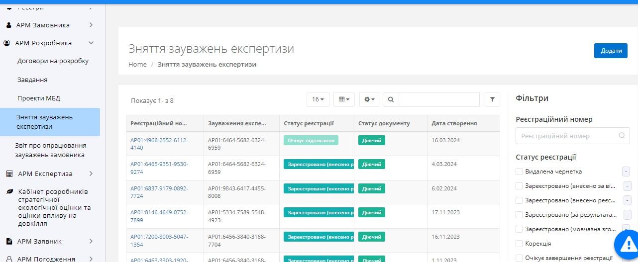The height and width of the screenshot is (262, 638).
Task: Click the Home breadcrumb link
Action: [x=137, y=65]
